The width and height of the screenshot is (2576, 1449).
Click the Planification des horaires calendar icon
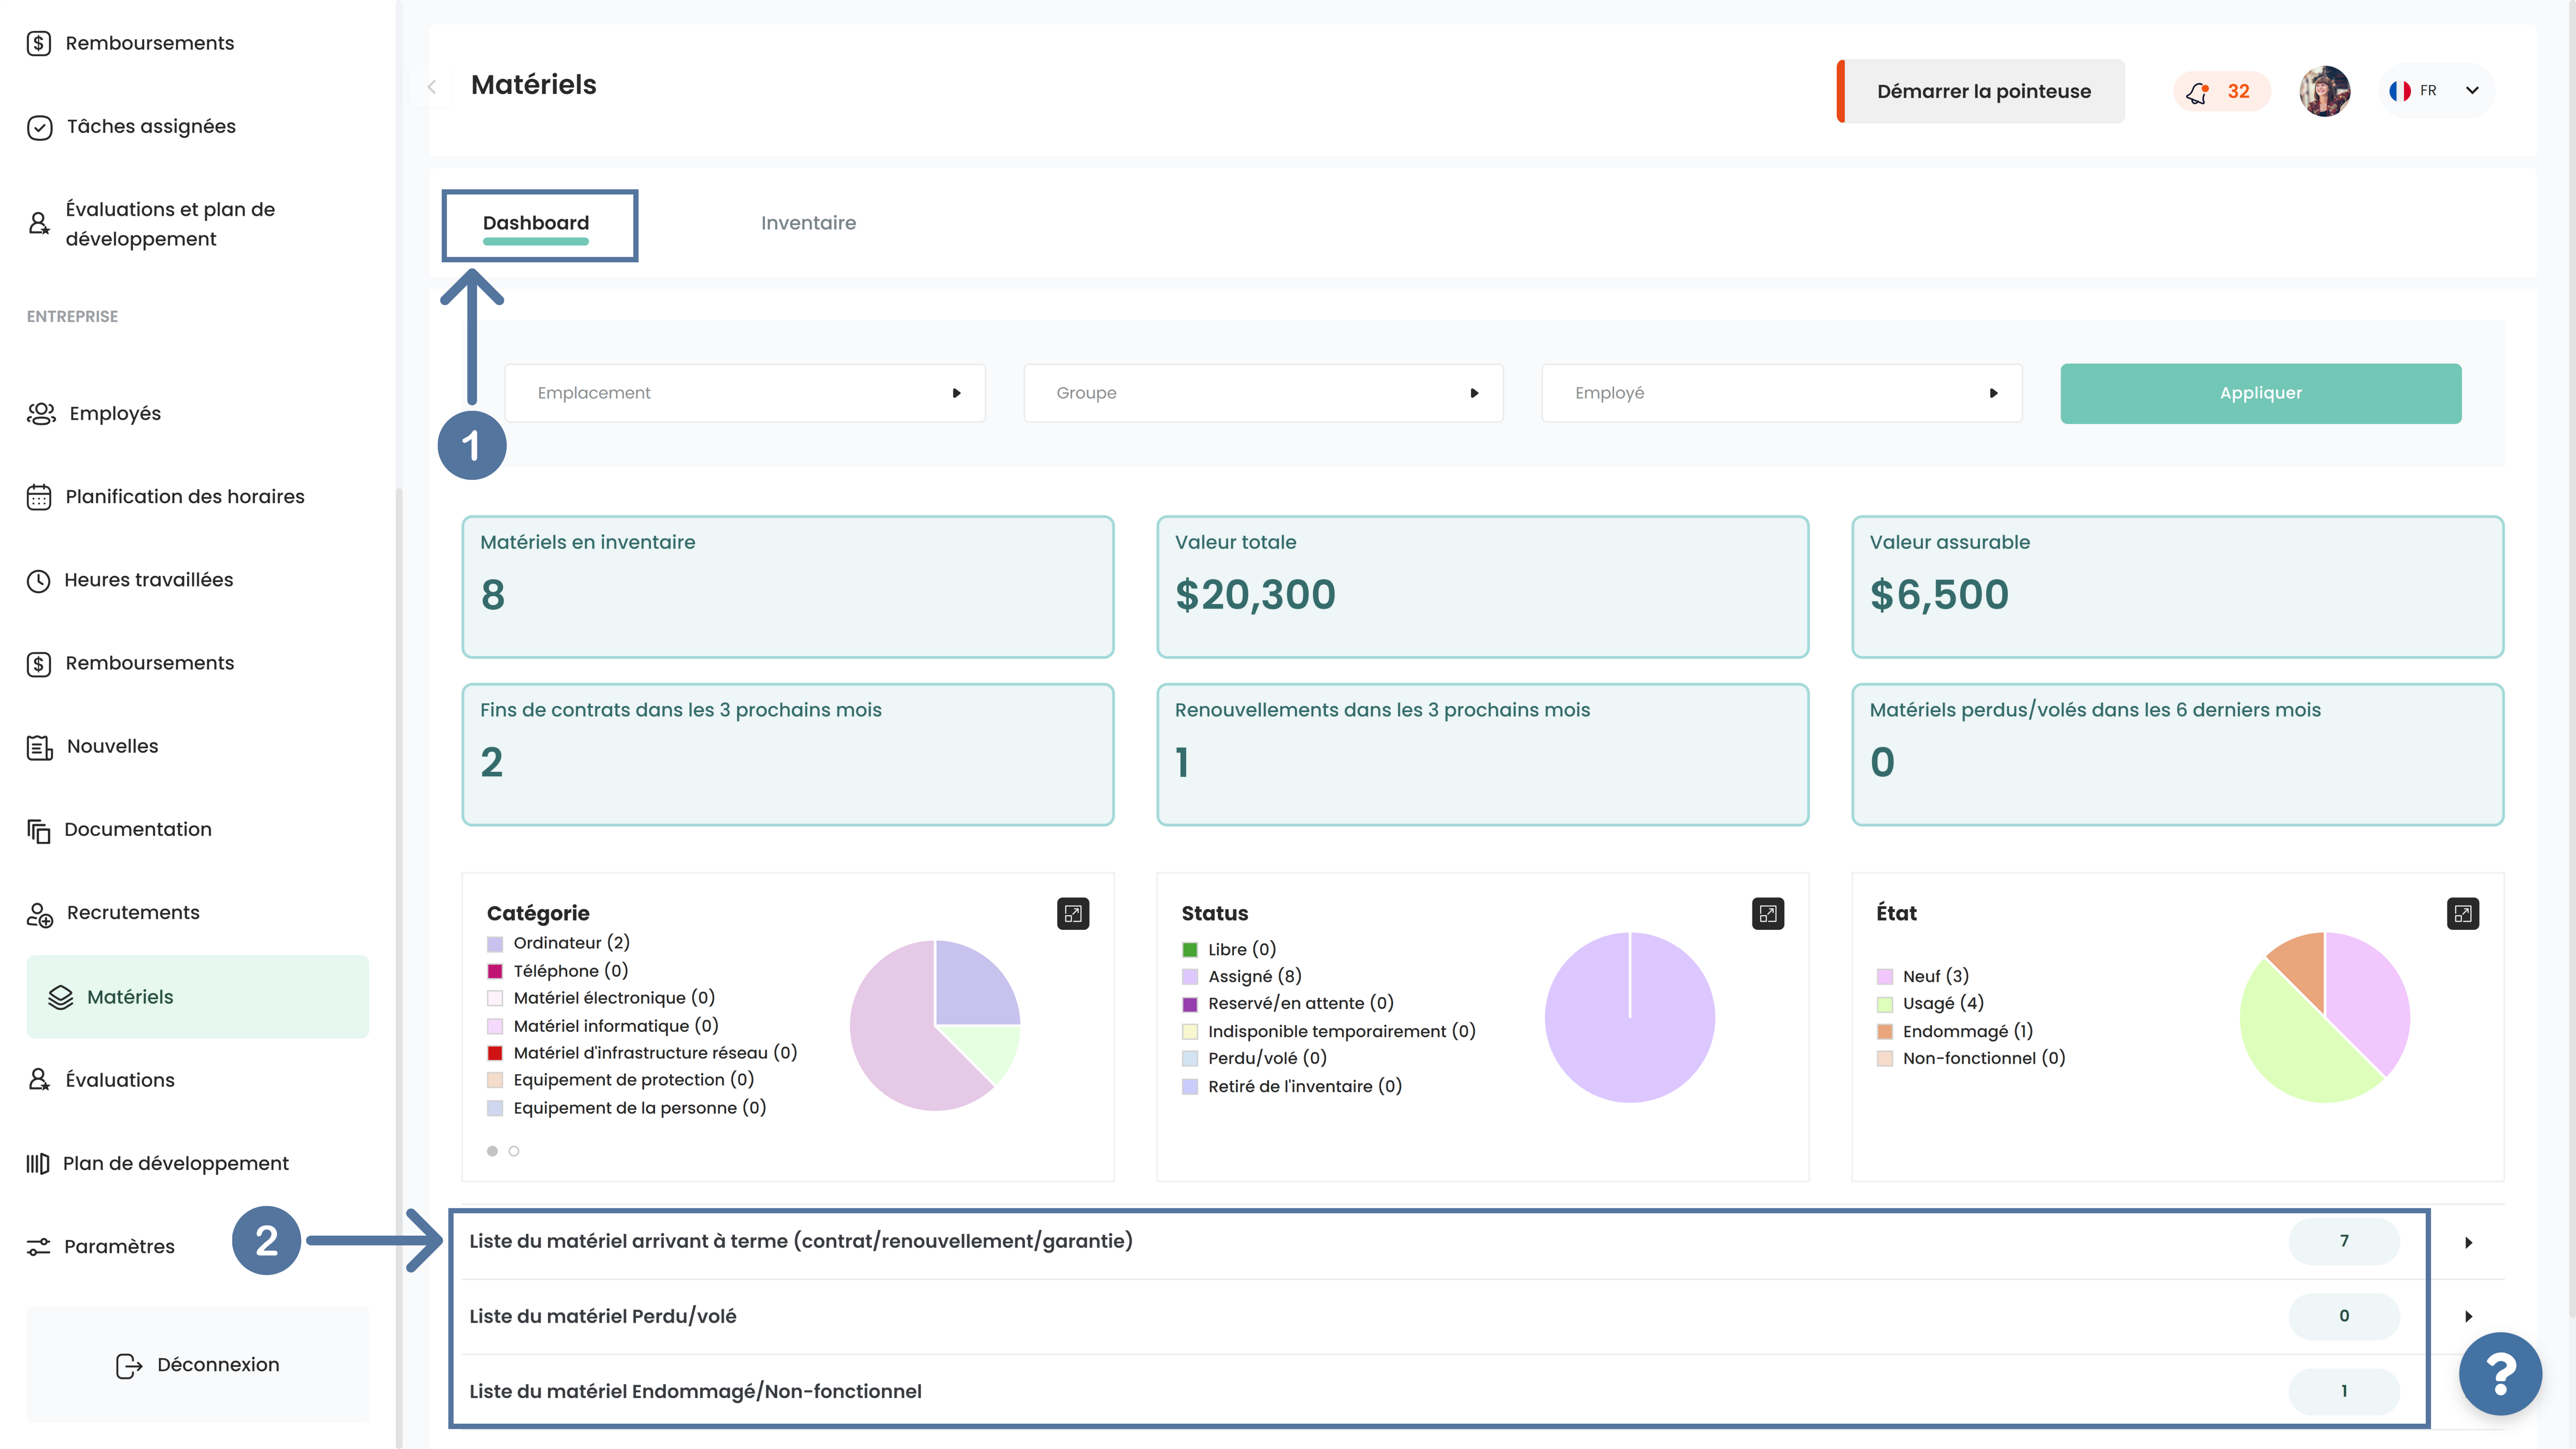click(x=39, y=497)
